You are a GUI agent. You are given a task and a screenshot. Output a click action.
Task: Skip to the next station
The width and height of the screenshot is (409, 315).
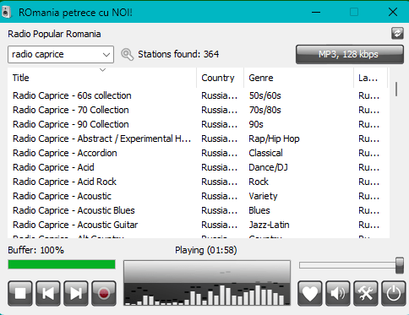point(76,293)
